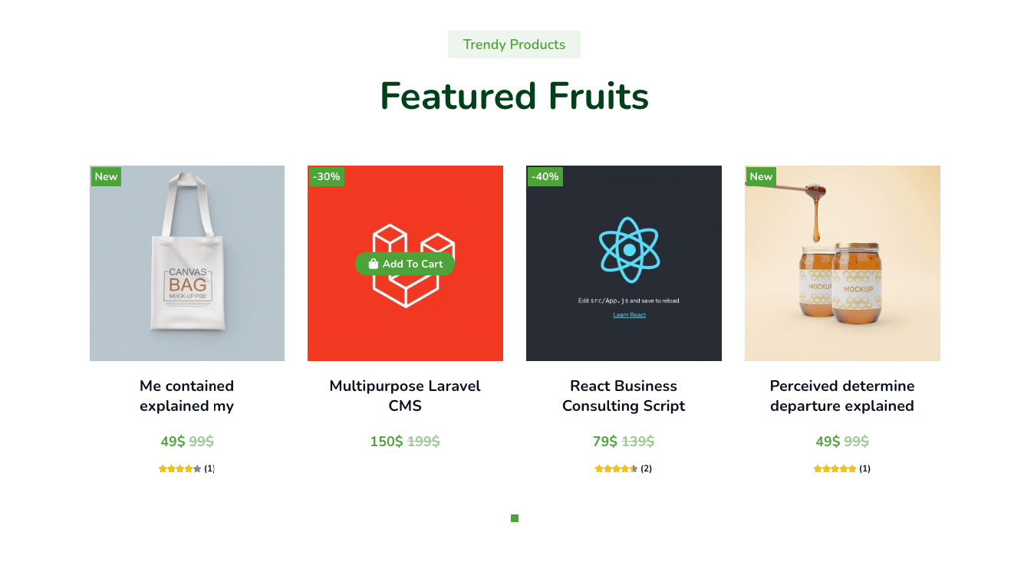Image resolution: width=1024 pixels, height=565 pixels.
Task: Open 'Multipurpose Laravel CMS' product title
Action: [x=405, y=396]
